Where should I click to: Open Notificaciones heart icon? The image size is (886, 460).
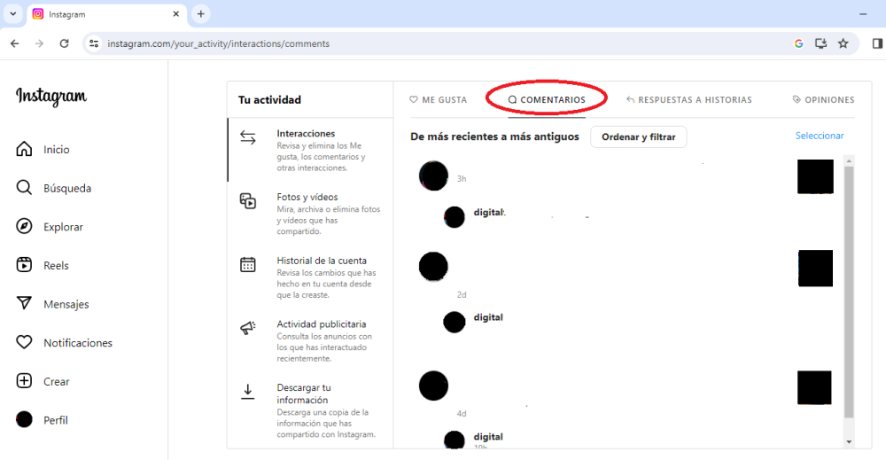(x=25, y=343)
